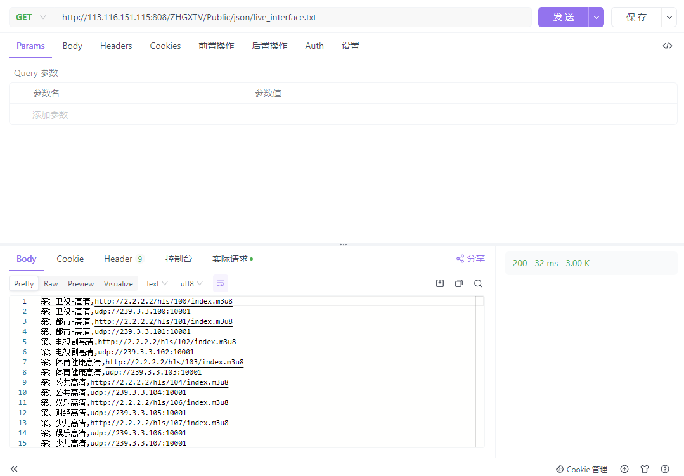Click the download response body icon
This screenshot has width=684, height=476.
[x=440, y=283]
